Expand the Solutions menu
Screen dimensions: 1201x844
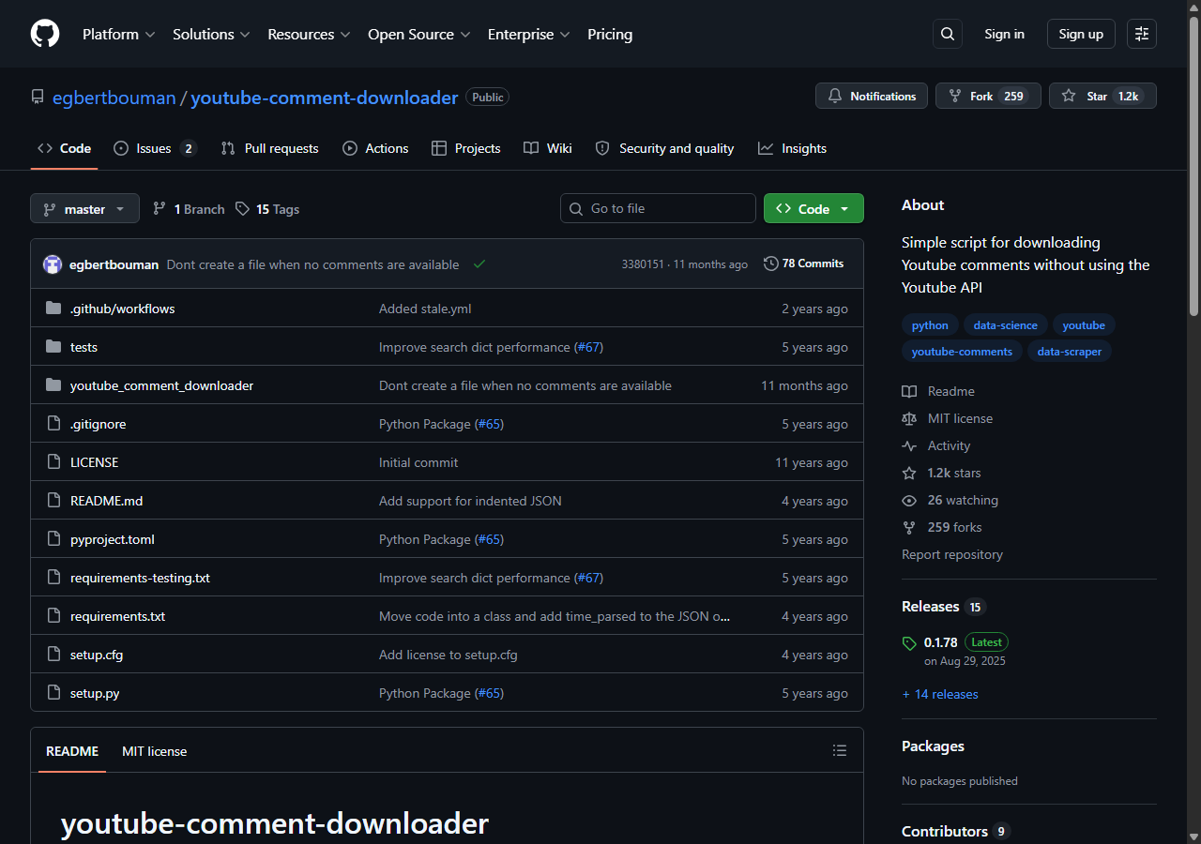[x=211, y=34]
